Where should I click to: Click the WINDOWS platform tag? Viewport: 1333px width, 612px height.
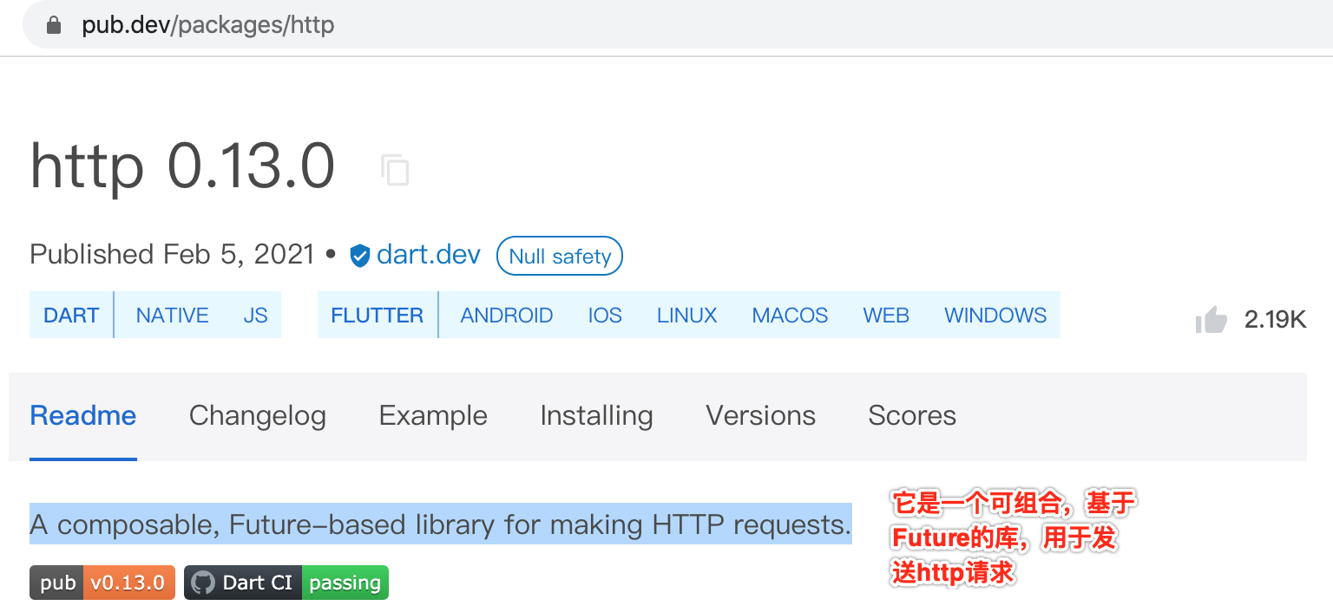coord(995,315)
